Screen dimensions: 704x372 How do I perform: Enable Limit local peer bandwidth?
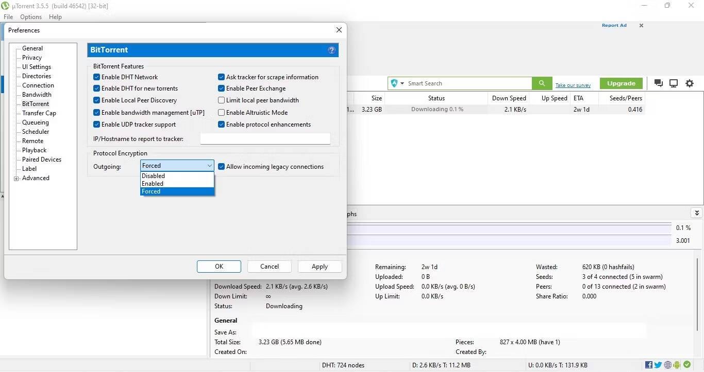(221, 100)
